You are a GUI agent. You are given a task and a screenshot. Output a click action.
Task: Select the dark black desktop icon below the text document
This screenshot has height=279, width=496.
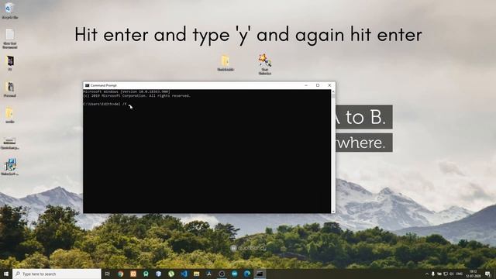tap(10, 63)
